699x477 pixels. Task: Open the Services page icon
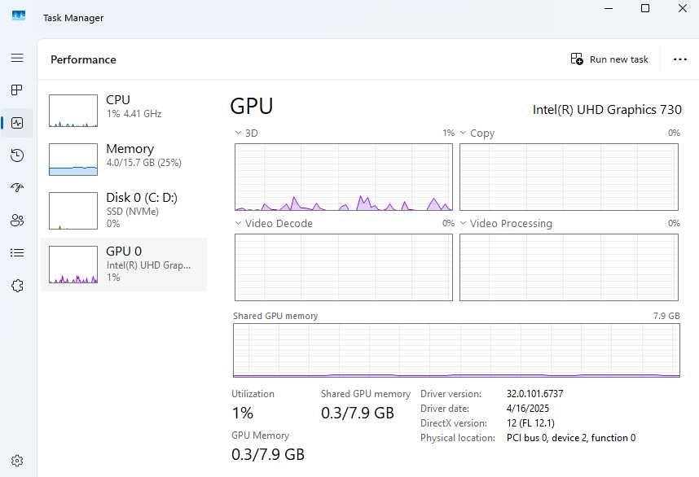click(17, 286)
